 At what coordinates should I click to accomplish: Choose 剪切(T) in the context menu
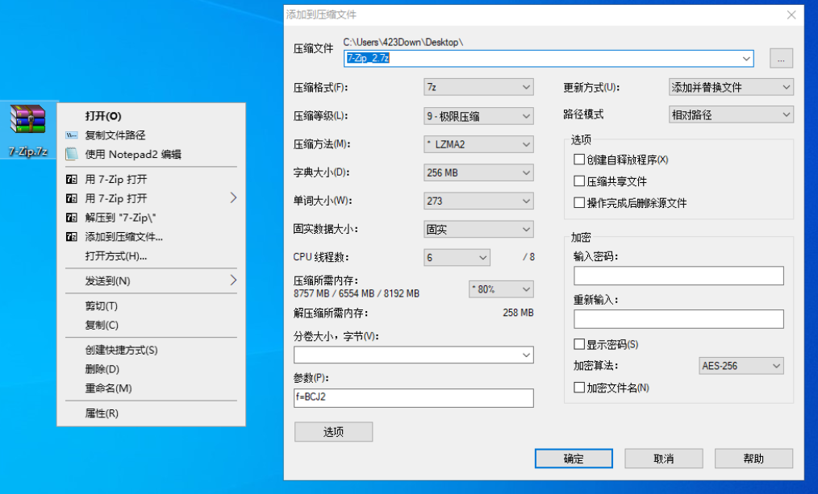152,306
